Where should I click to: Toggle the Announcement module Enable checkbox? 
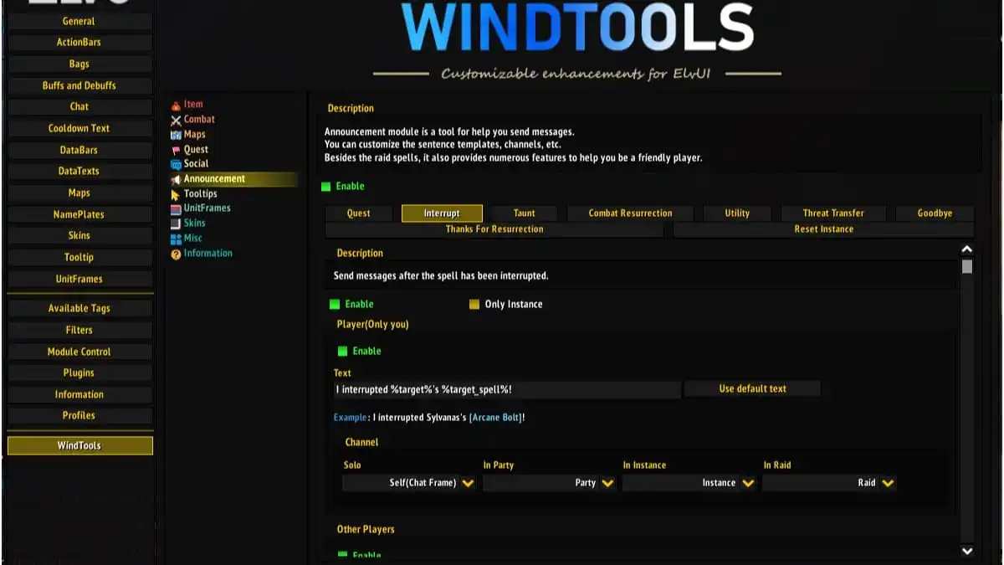[x=330, y=186]
